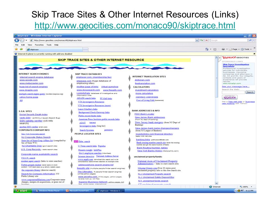Click the Internet security zone indicator

[x=215, y=187]
